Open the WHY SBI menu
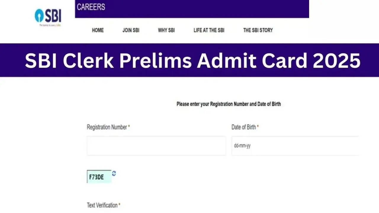379x213 pixels. pyautogui.click(x=166, y=30)
